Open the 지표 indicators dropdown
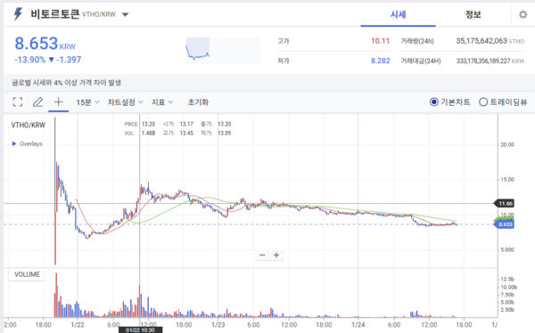The width and height of the screenshot is (535, 333). coord(162,102)
